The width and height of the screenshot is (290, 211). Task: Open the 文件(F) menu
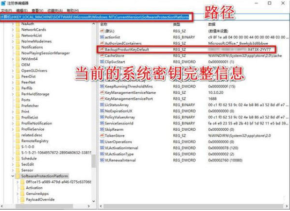pos(6,11)
